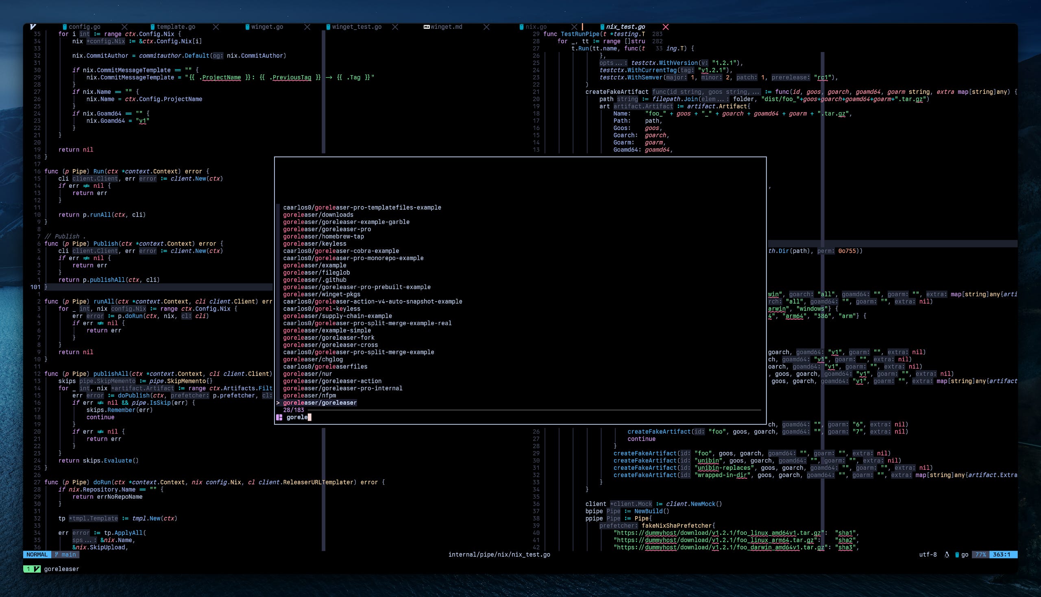This screenshot has width=1041, height=597.
Task: Click the search prompt icon in the fuzzy finder
Action: (280, 417)
